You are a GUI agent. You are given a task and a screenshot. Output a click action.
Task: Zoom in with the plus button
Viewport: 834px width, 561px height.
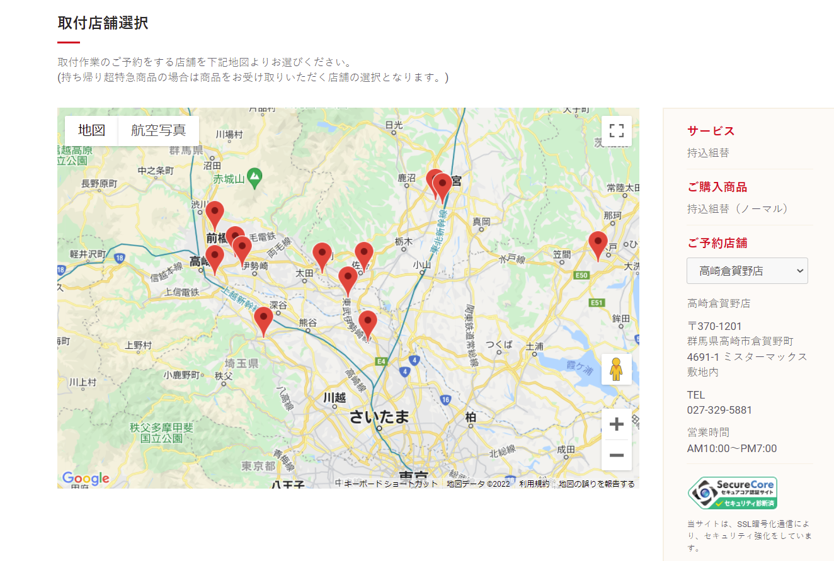[616, 424]
